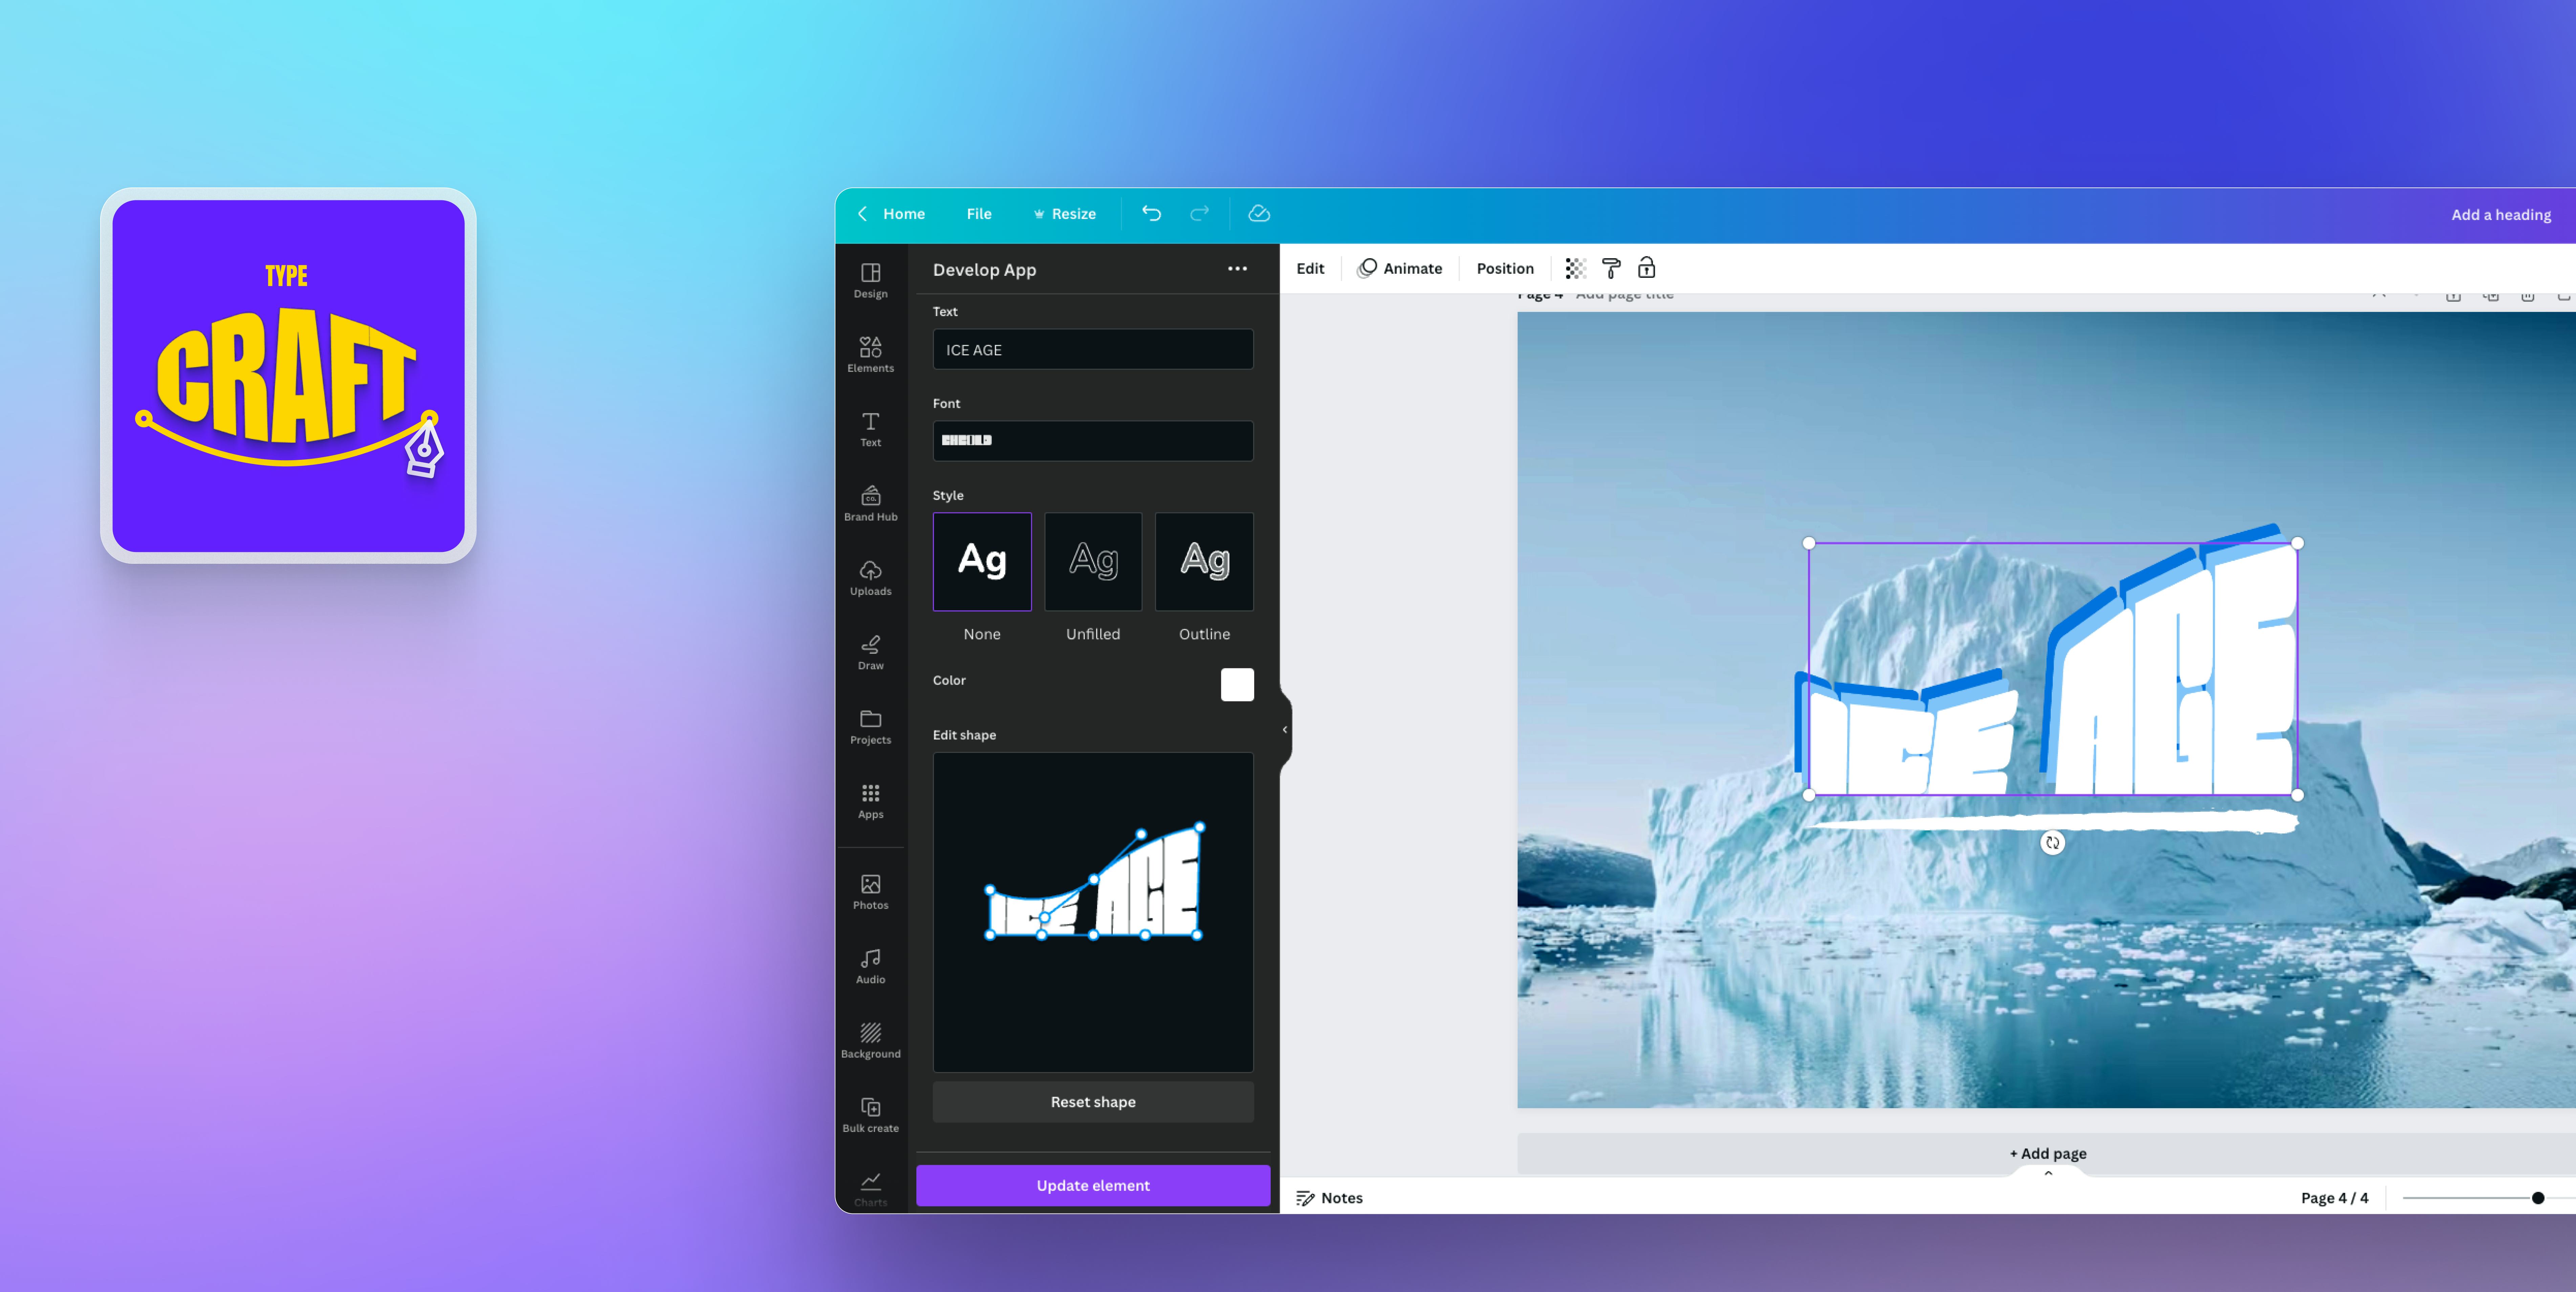The width and height of the screenshot is (2576, 1292).
Task: Open the File menu
Action: (x=978, y=213)
